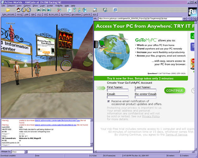Screen dimensions: 198x158
Task: Click the JOY1 gesture button
Action: click(x=39, y=15)
